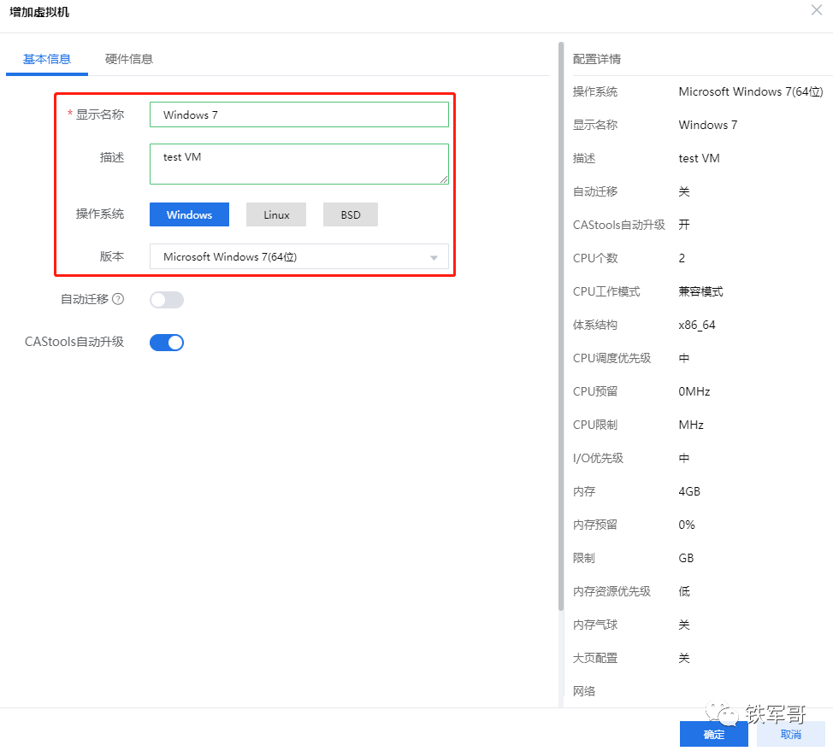The width and height of the screenshot is (833, 751).
Task: Open the 版本 version dropdown
Action: pos(299,257)
